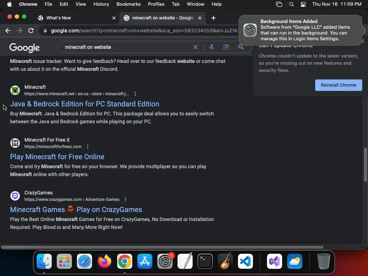This screenshot has width=368, height=276.
Task: Open App Store from the dock
Action: tap(145, 261)
